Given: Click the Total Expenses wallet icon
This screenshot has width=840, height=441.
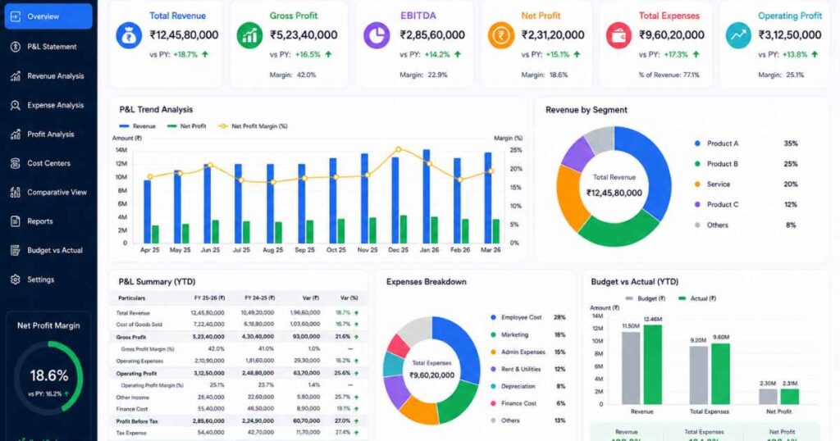Looking at the screenshot, I should 619,36.
